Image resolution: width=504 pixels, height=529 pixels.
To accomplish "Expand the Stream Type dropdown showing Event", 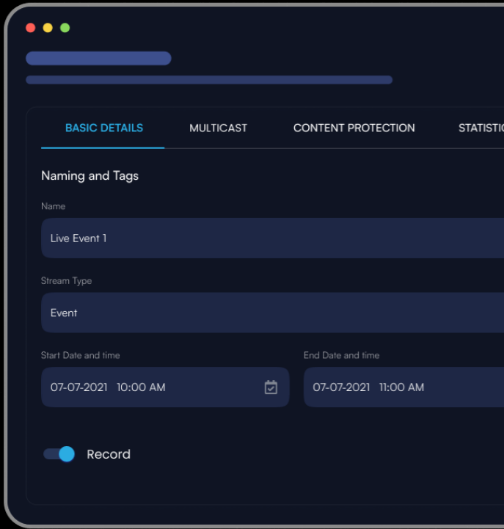I will coord(271,313).
